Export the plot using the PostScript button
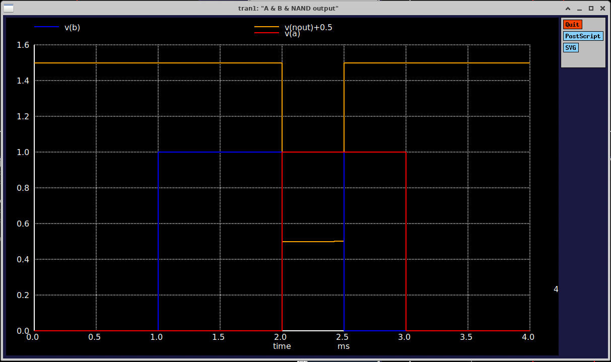Image resolution: width=611 pixels, height=362 pixels. click(x=583, y=36)
